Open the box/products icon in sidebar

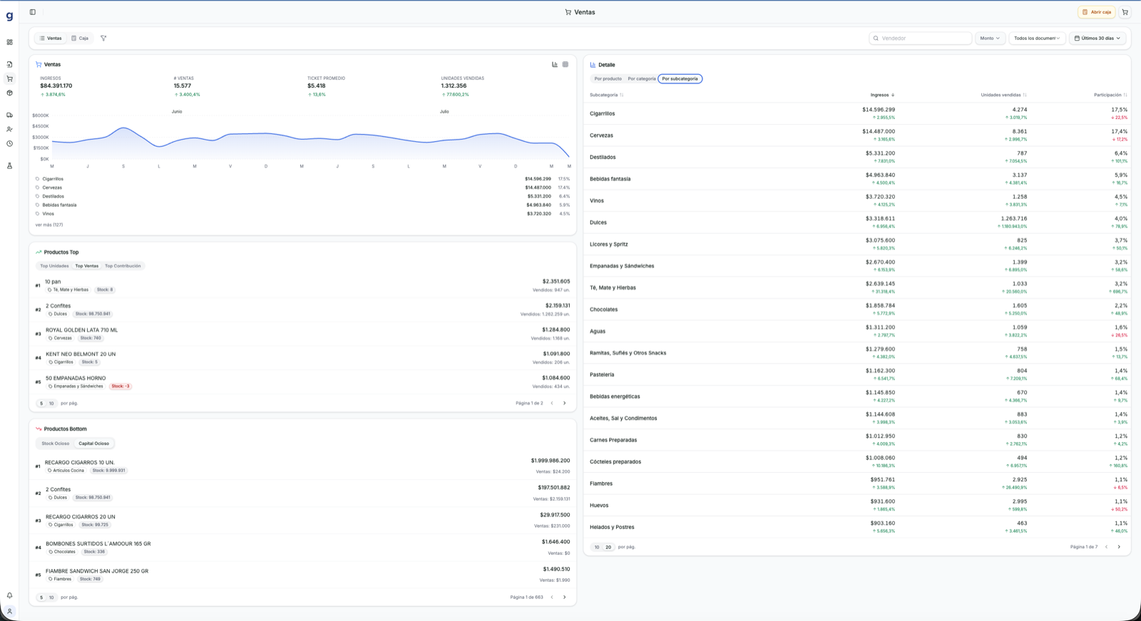pyautogui.click(x=9, y=93)
